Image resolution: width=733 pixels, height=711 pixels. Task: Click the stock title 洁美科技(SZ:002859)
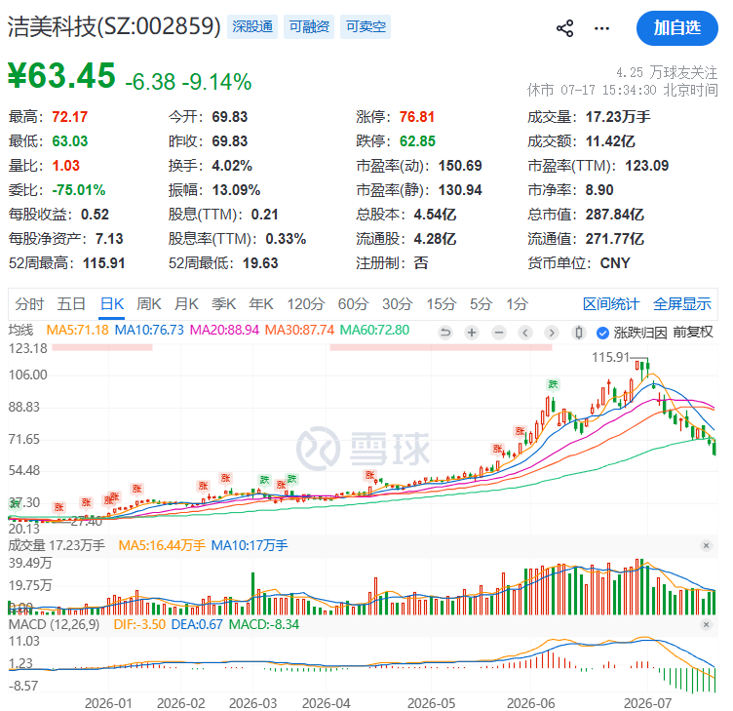[x=114, y=26]
